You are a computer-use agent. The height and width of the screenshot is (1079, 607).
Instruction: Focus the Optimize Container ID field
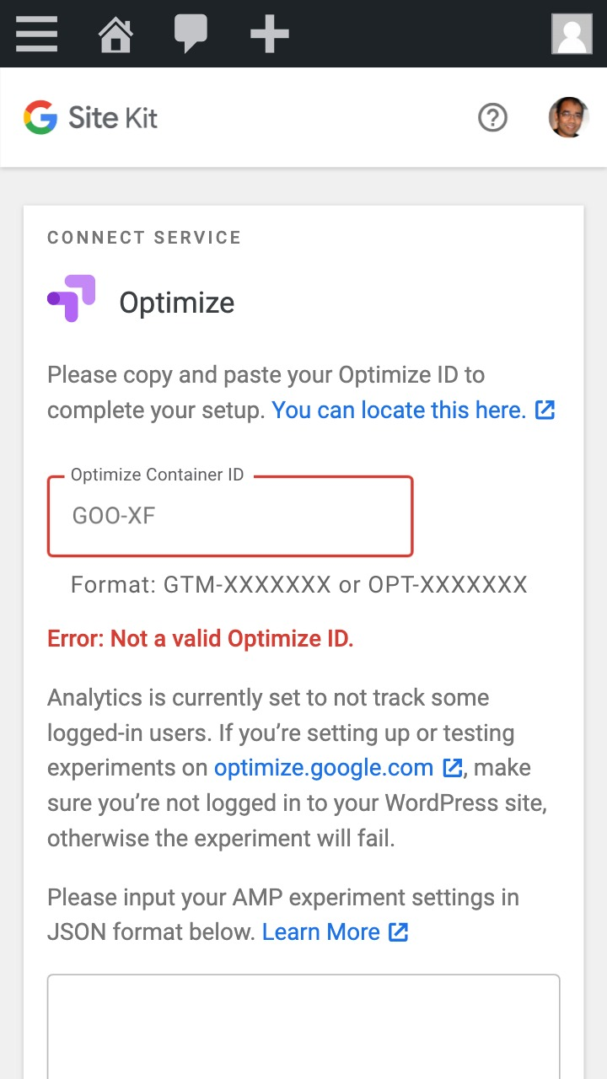[229, 516]
